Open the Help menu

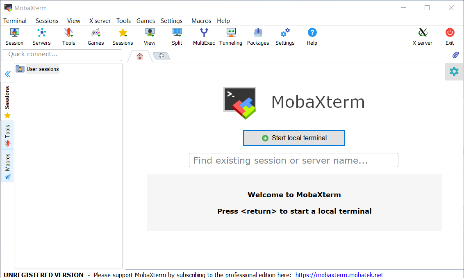[x=223, y=21]
